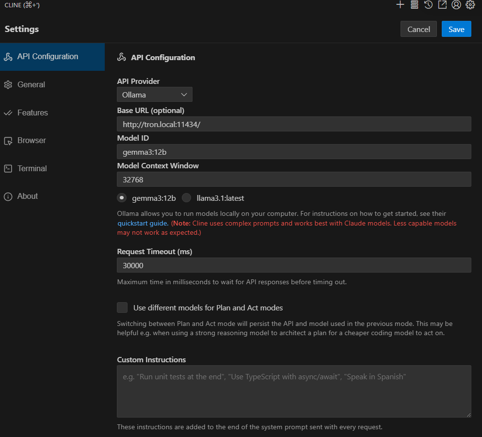Select the API Configuration sidebar tab

(x=52, y=57)
